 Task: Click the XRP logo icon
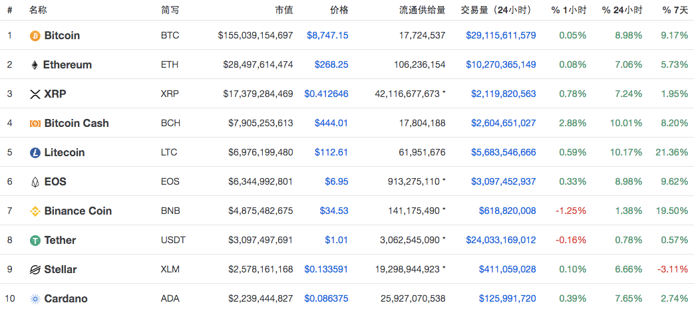35,94
